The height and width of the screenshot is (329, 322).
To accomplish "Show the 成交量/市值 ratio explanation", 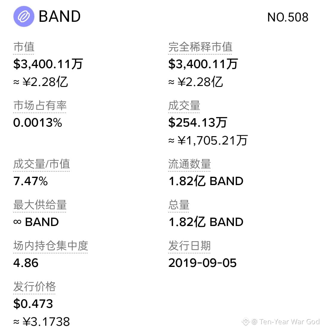I will [x=42, y=164].
